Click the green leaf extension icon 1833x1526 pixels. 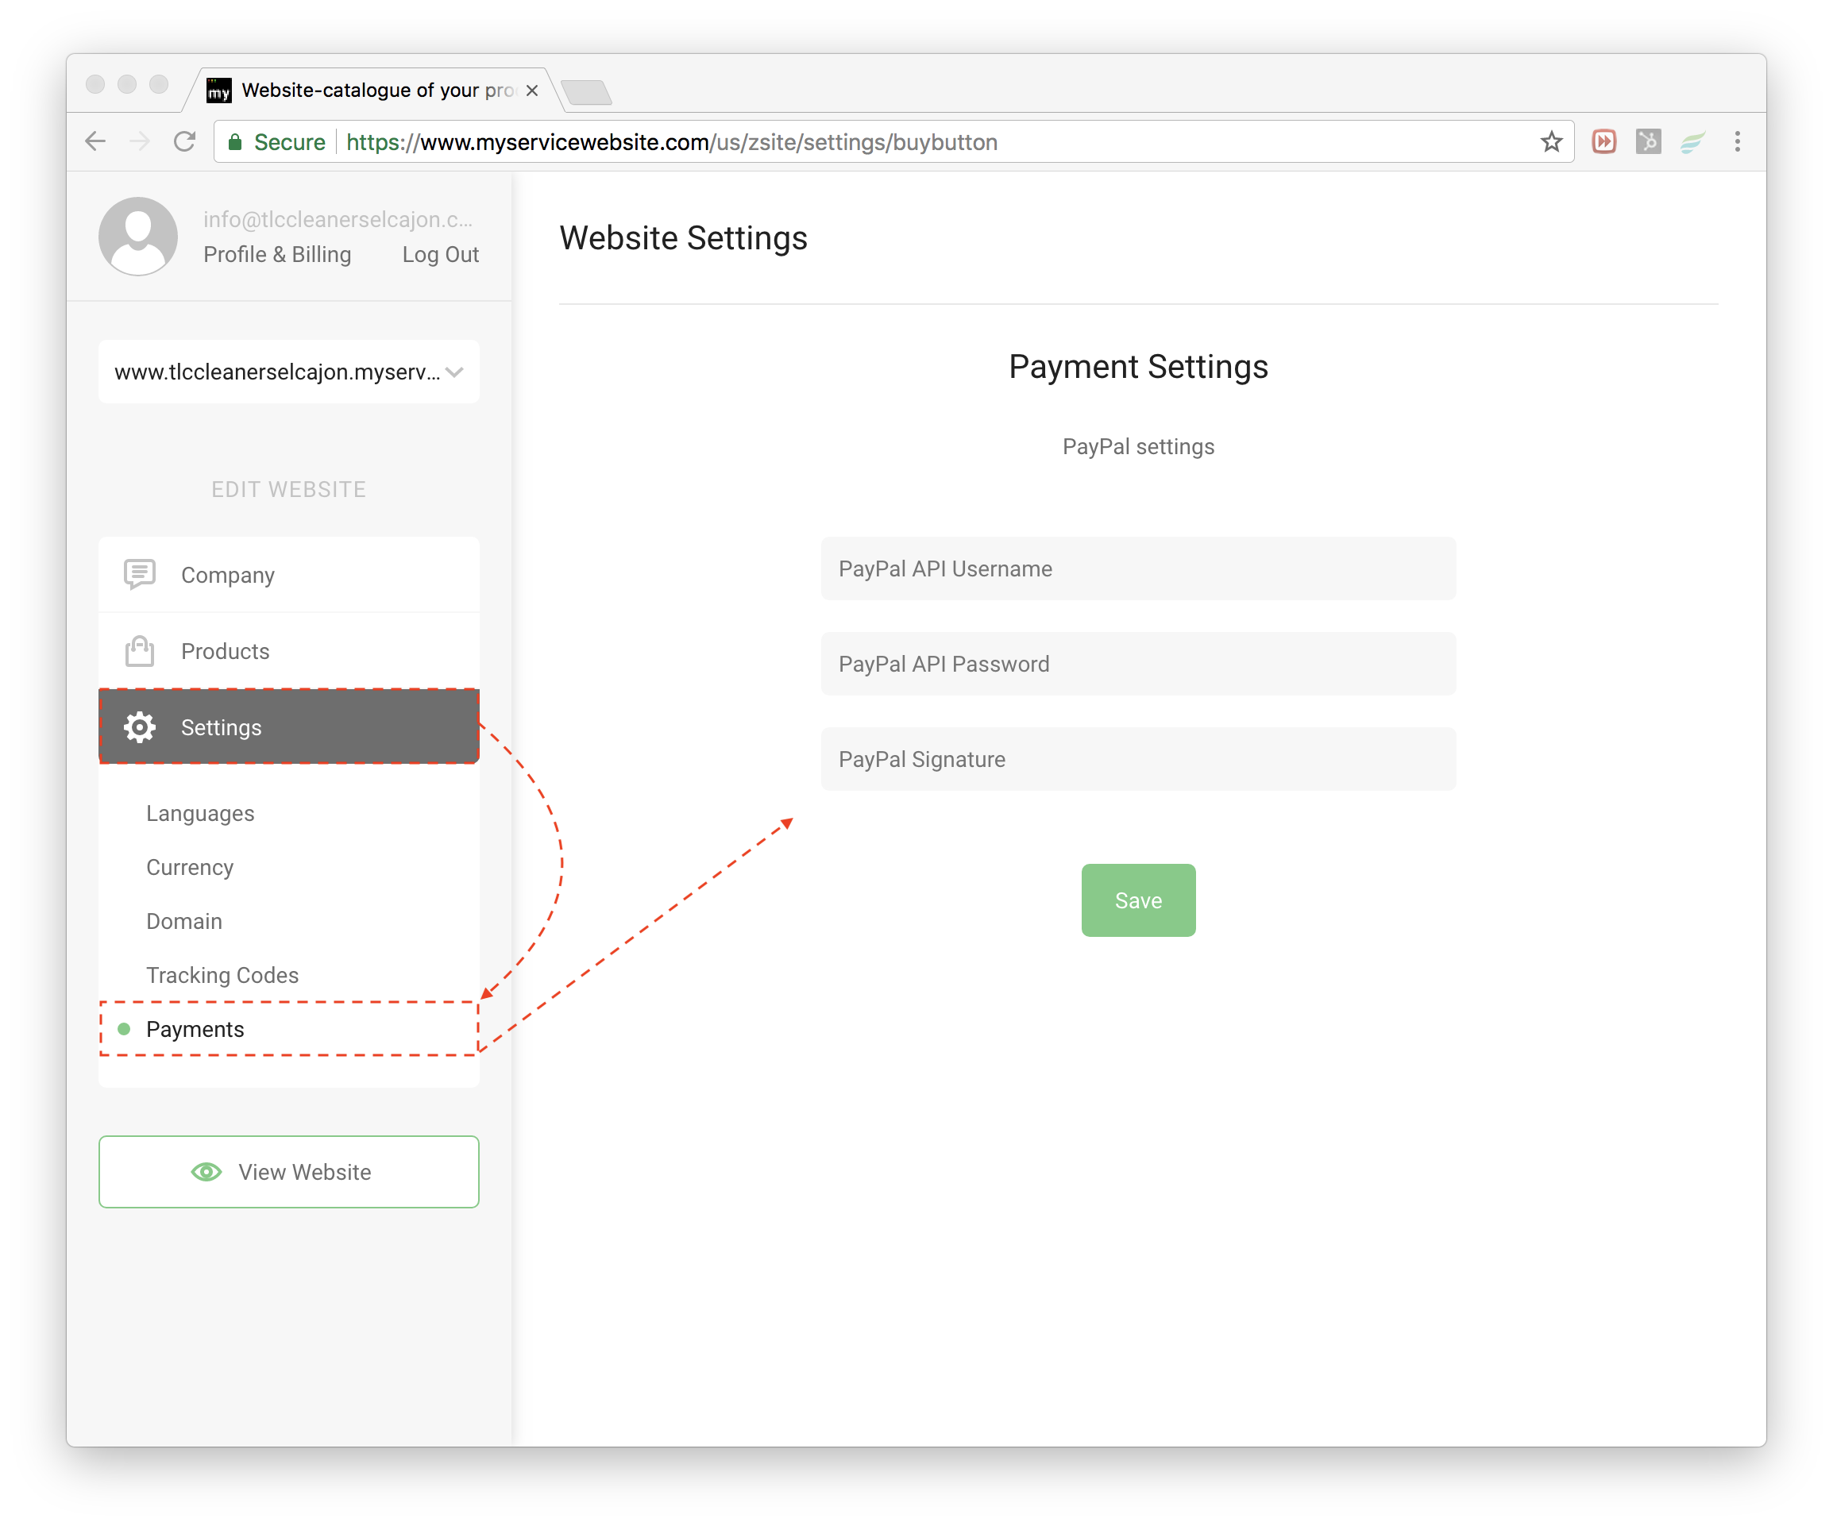pyautogui.click(x=1692, y=141)
